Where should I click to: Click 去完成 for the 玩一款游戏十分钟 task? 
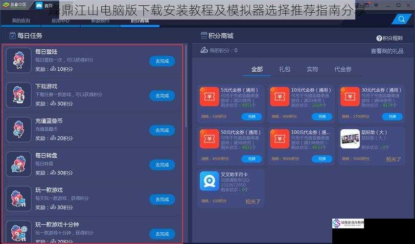(162, 234)
